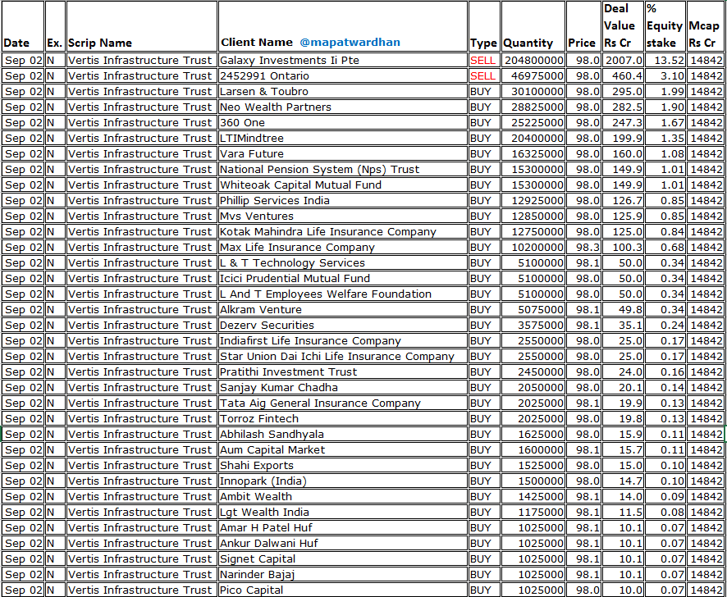Click the deal value 2007.0 cell
Screen dimensions: 727x597
[x=622, y=60]
